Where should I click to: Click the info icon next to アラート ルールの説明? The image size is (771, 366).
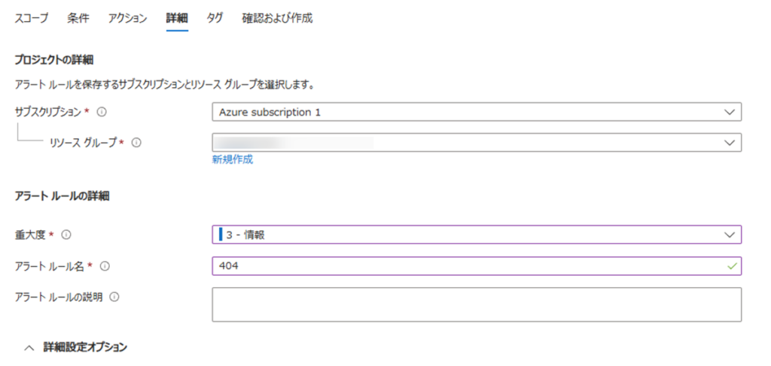(114, 297)
